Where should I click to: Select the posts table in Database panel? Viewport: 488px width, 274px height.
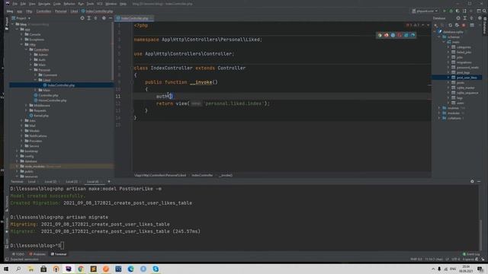pyautogui.click(x=461, y=83)
